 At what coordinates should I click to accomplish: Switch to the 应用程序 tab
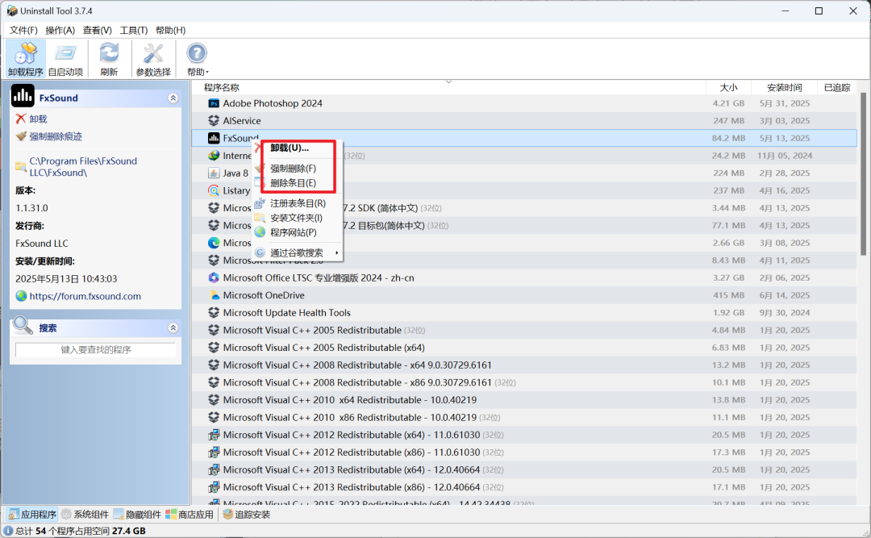(x=32, y=515)
